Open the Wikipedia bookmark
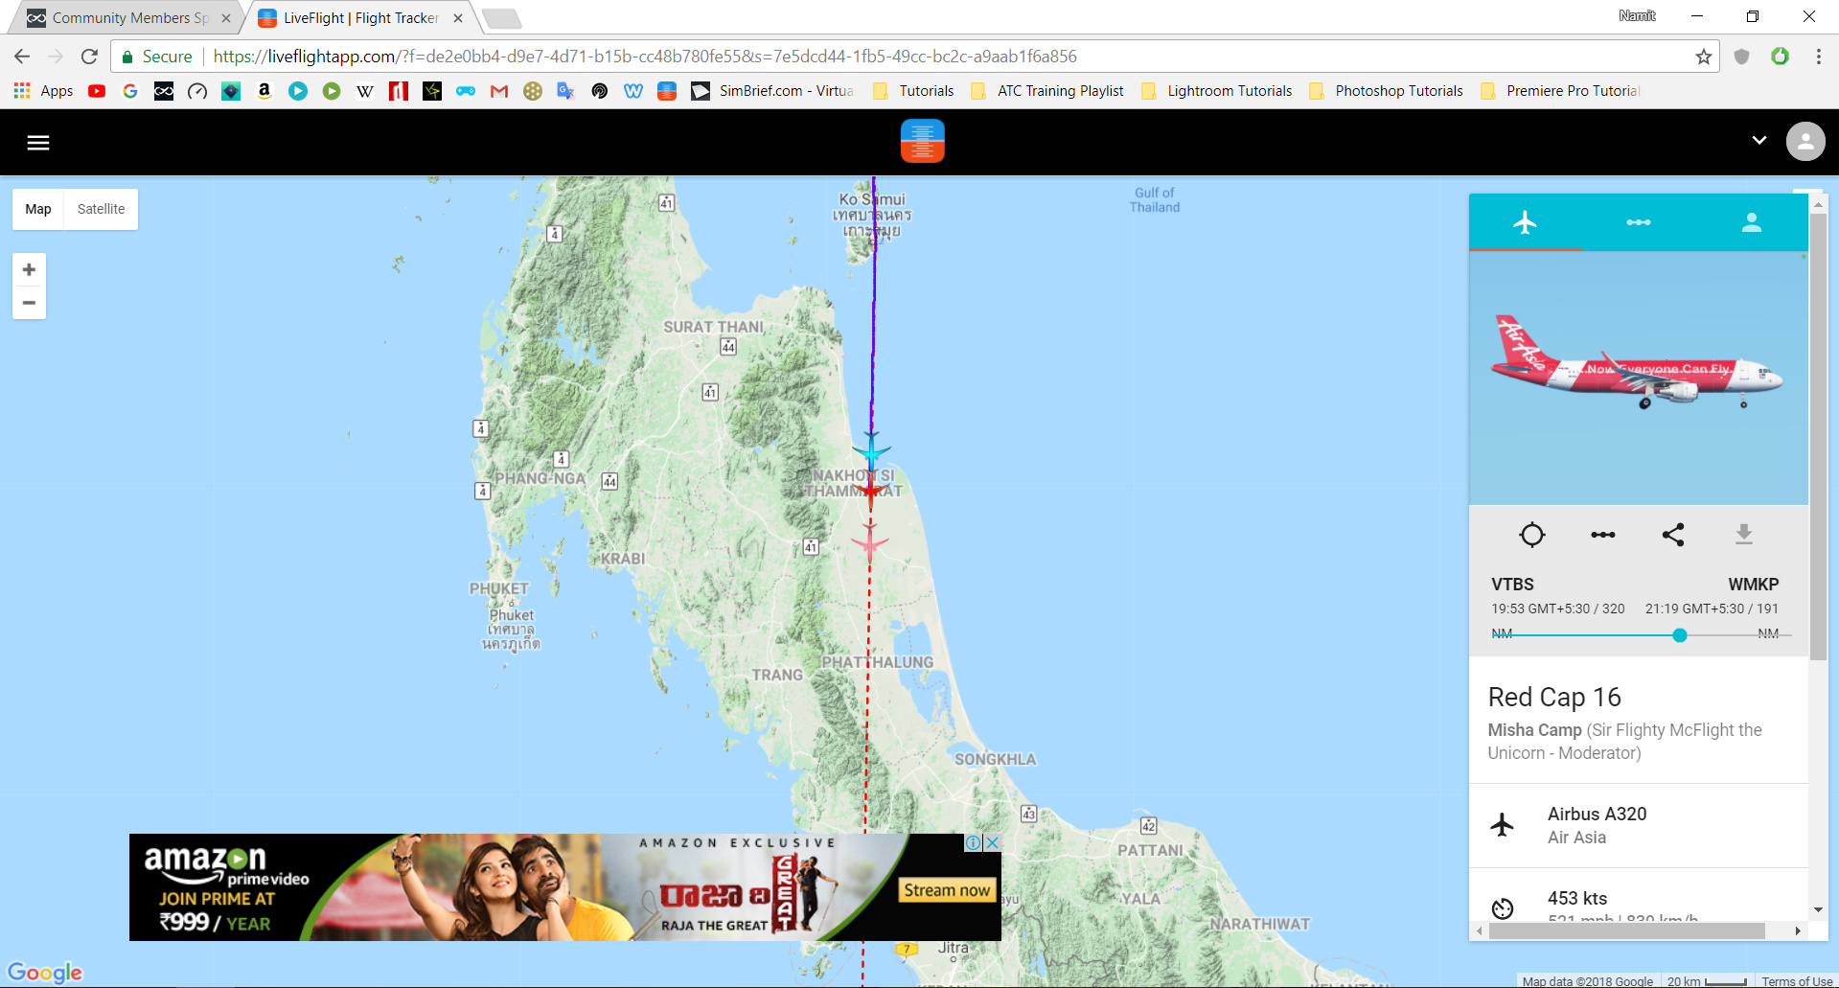The image size is (1839, 988). 365,91
